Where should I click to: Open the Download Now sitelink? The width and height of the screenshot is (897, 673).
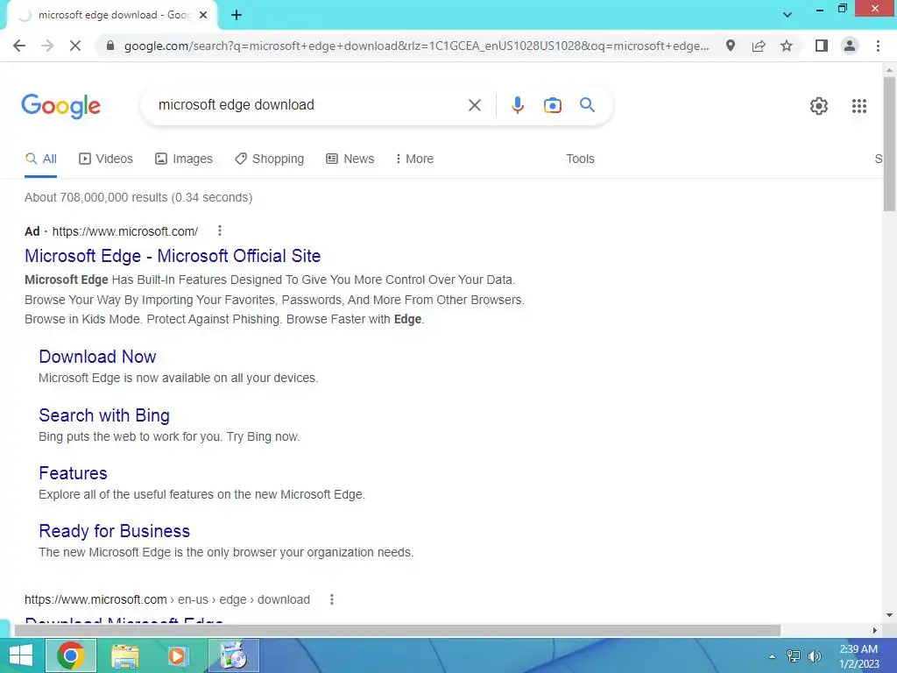(x=97, y=357)
